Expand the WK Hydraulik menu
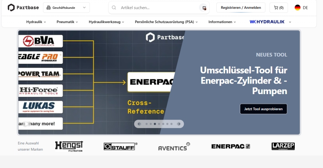 (x=270, y=22)
